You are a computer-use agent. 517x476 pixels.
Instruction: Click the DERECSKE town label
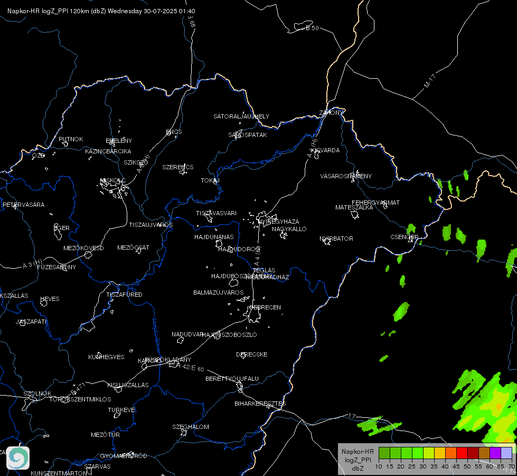(252, 354)
